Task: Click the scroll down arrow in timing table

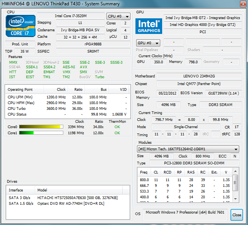Action: tap(235, 199)
